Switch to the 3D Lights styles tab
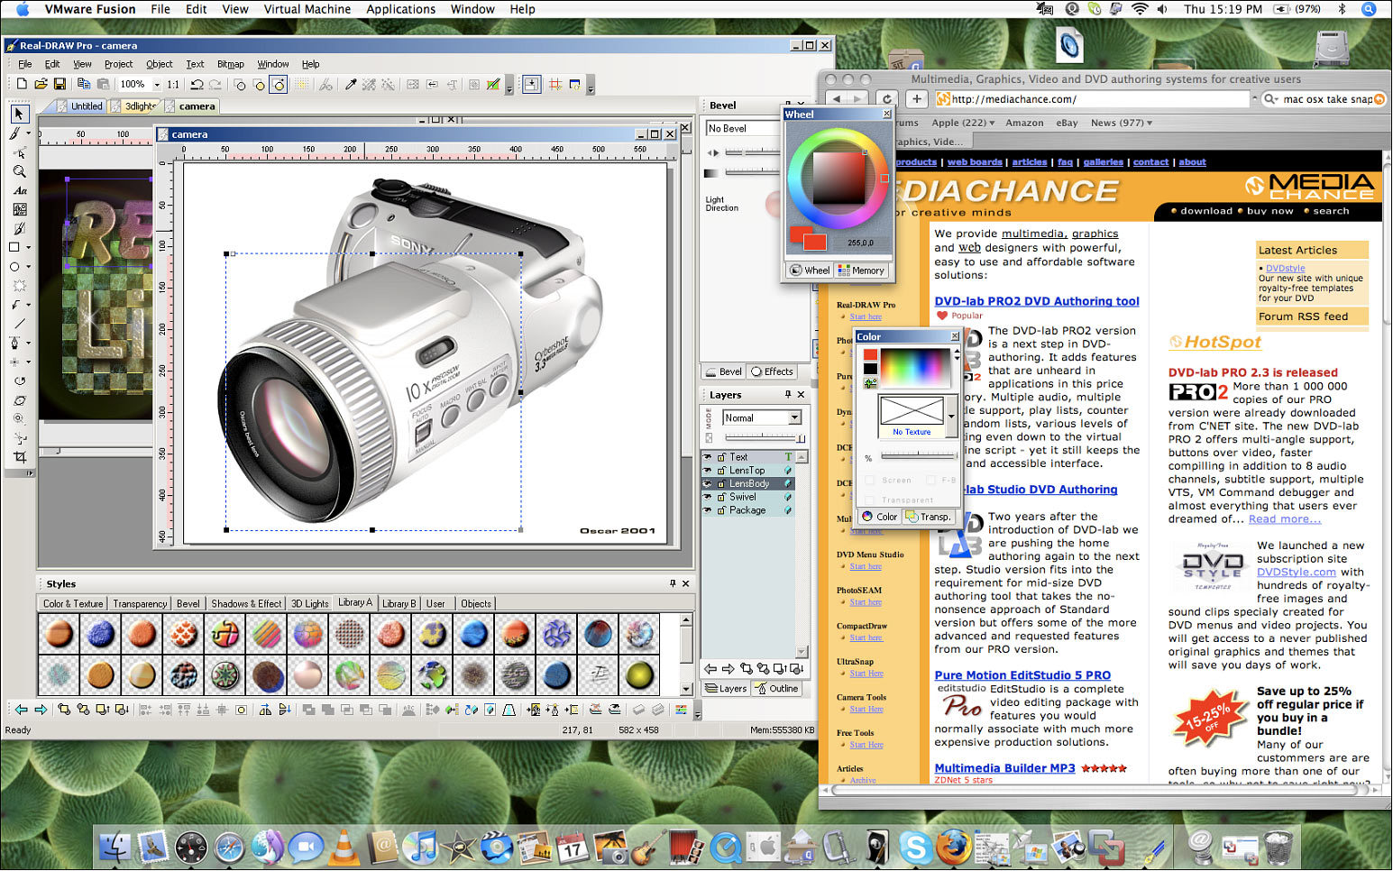Image resolution: width=1393 pixels, height=871 pixels. (309, 604)
